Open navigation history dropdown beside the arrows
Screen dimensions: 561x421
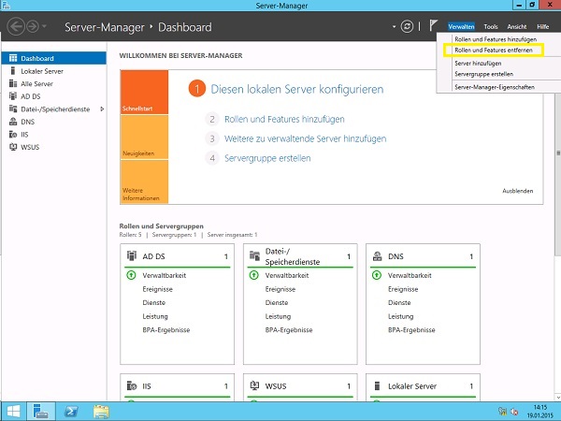coord(44,26)
